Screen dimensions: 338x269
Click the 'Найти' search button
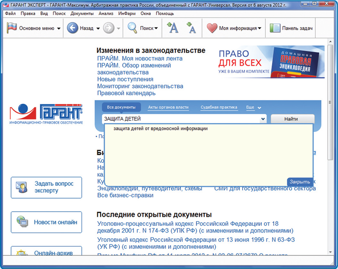292,119
